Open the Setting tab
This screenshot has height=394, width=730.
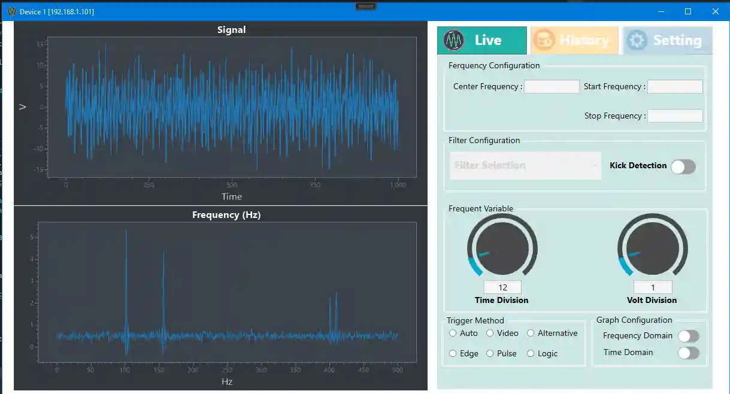click(668, 40)
